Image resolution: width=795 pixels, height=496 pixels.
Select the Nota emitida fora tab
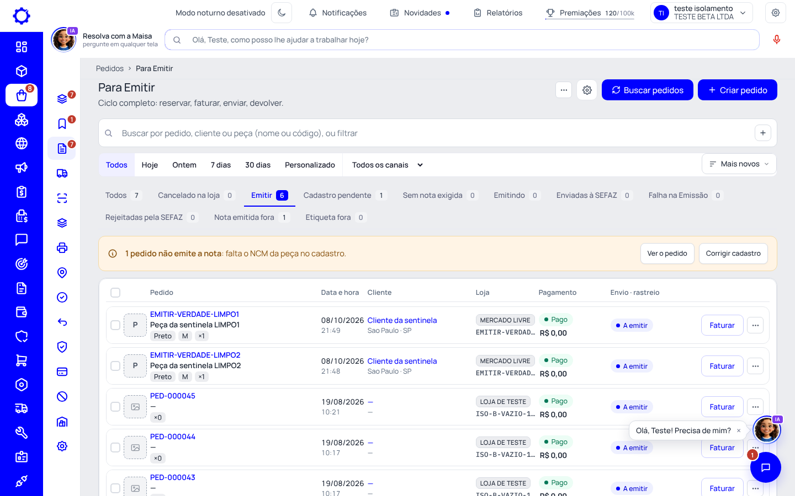tap(252, 217)
